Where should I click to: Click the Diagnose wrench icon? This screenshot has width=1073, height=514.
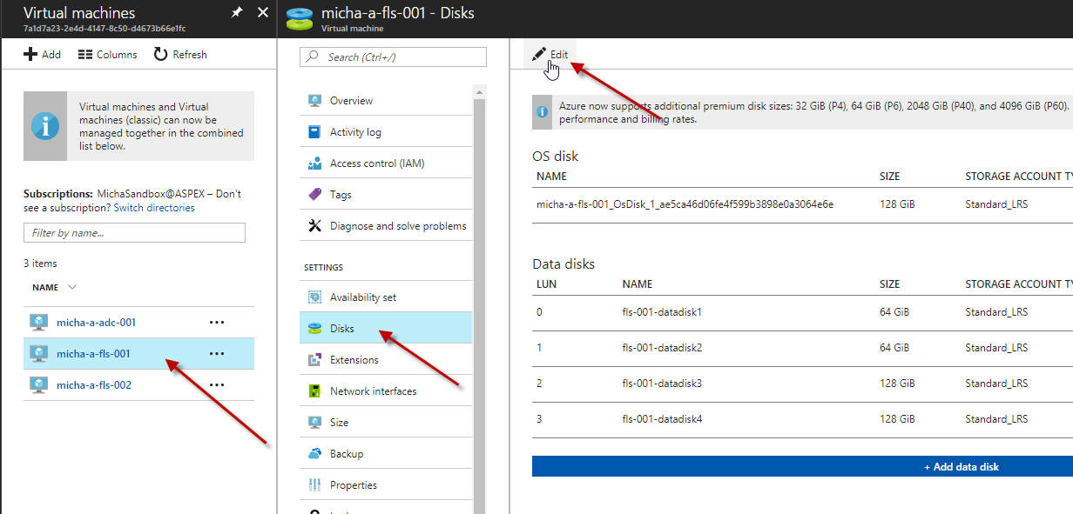[x=315, y=226]
